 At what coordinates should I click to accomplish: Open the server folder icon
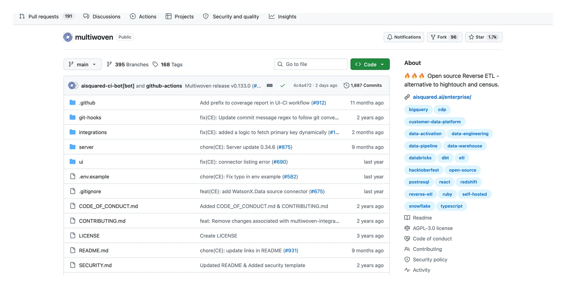click(x=73, y=147)
